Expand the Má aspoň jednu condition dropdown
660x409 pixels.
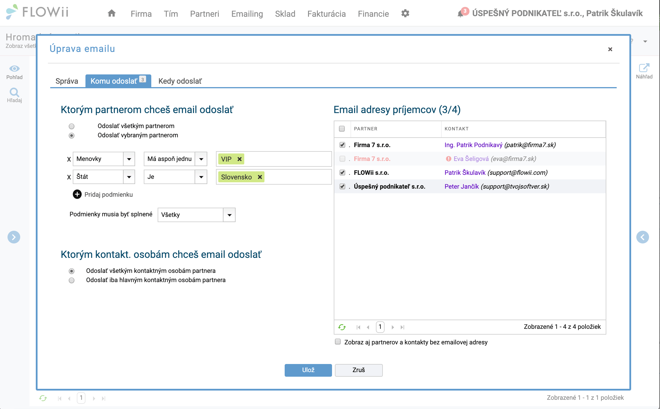point(201,159)
